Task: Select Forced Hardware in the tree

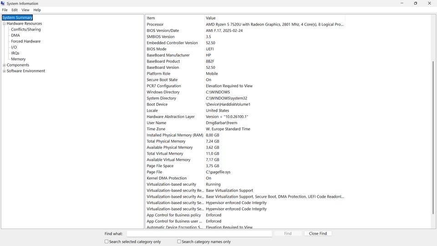Action: (25, 41)
